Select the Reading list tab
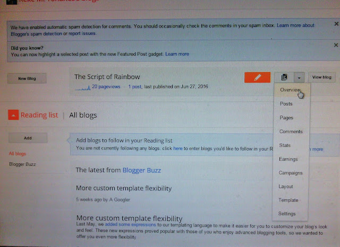The height and width of the screenshot is (247, 340). tap(39, 115)
